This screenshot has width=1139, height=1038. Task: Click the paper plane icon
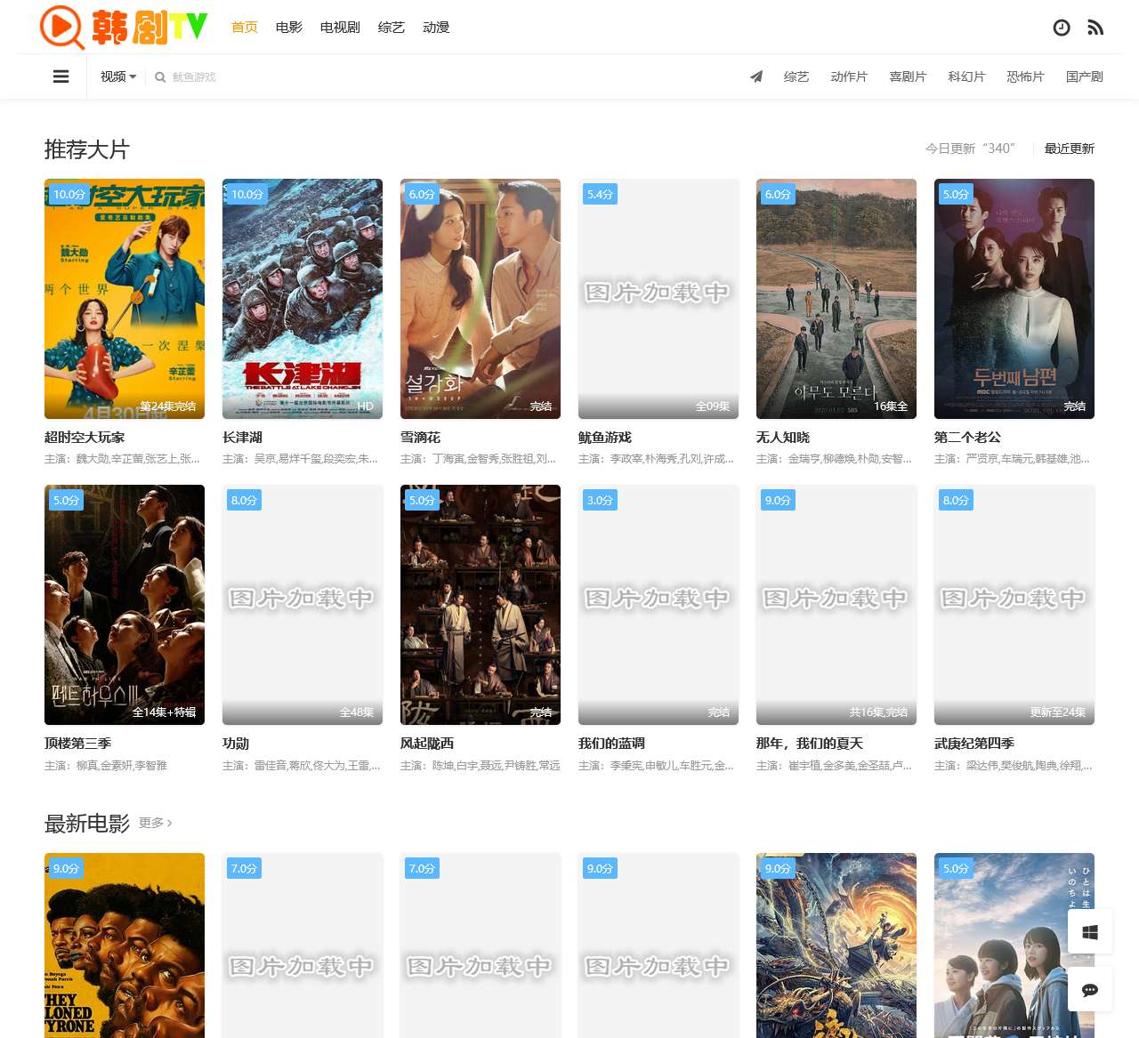756,76
